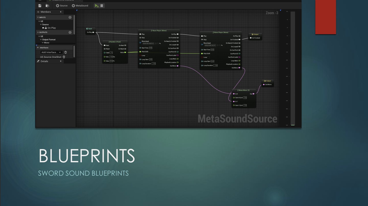This screenshot has height=206, width=368.
Task: Open the sword-hit Wave Asset dropdown
Action: (148, 43)
